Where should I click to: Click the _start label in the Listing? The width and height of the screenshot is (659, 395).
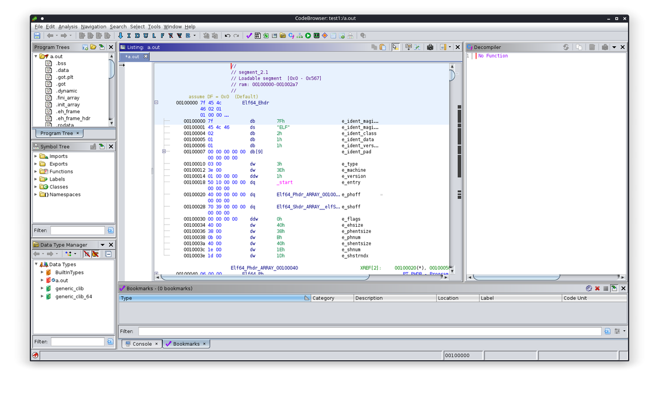(x=284, y=182)
